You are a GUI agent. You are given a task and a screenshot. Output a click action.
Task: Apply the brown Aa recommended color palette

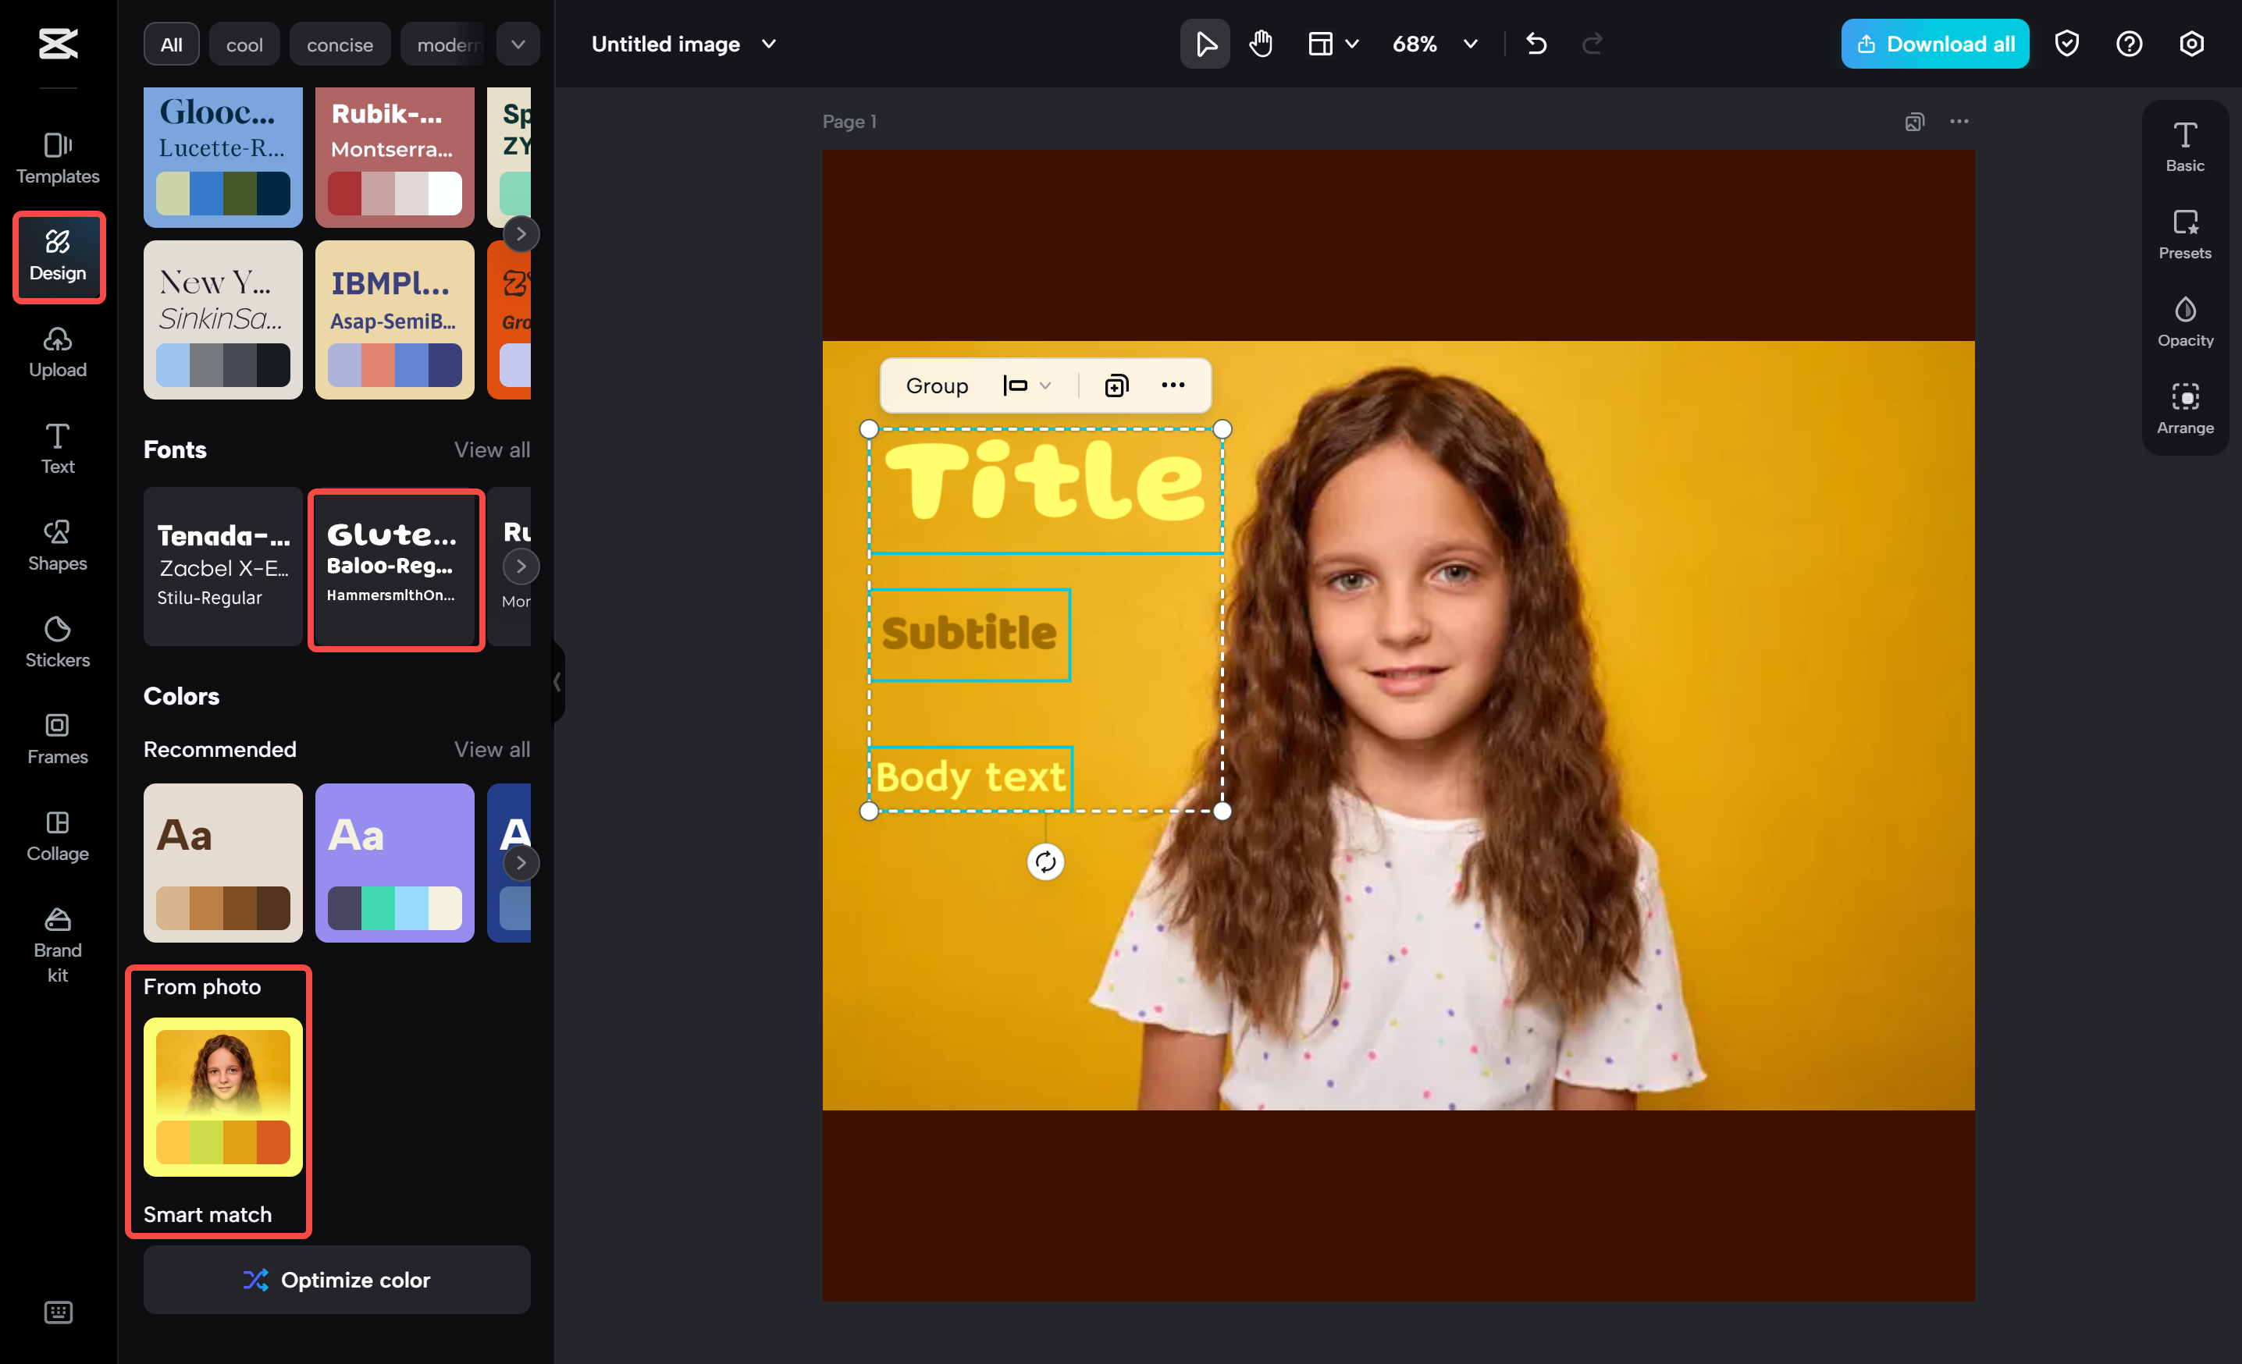tap(223, 862)
